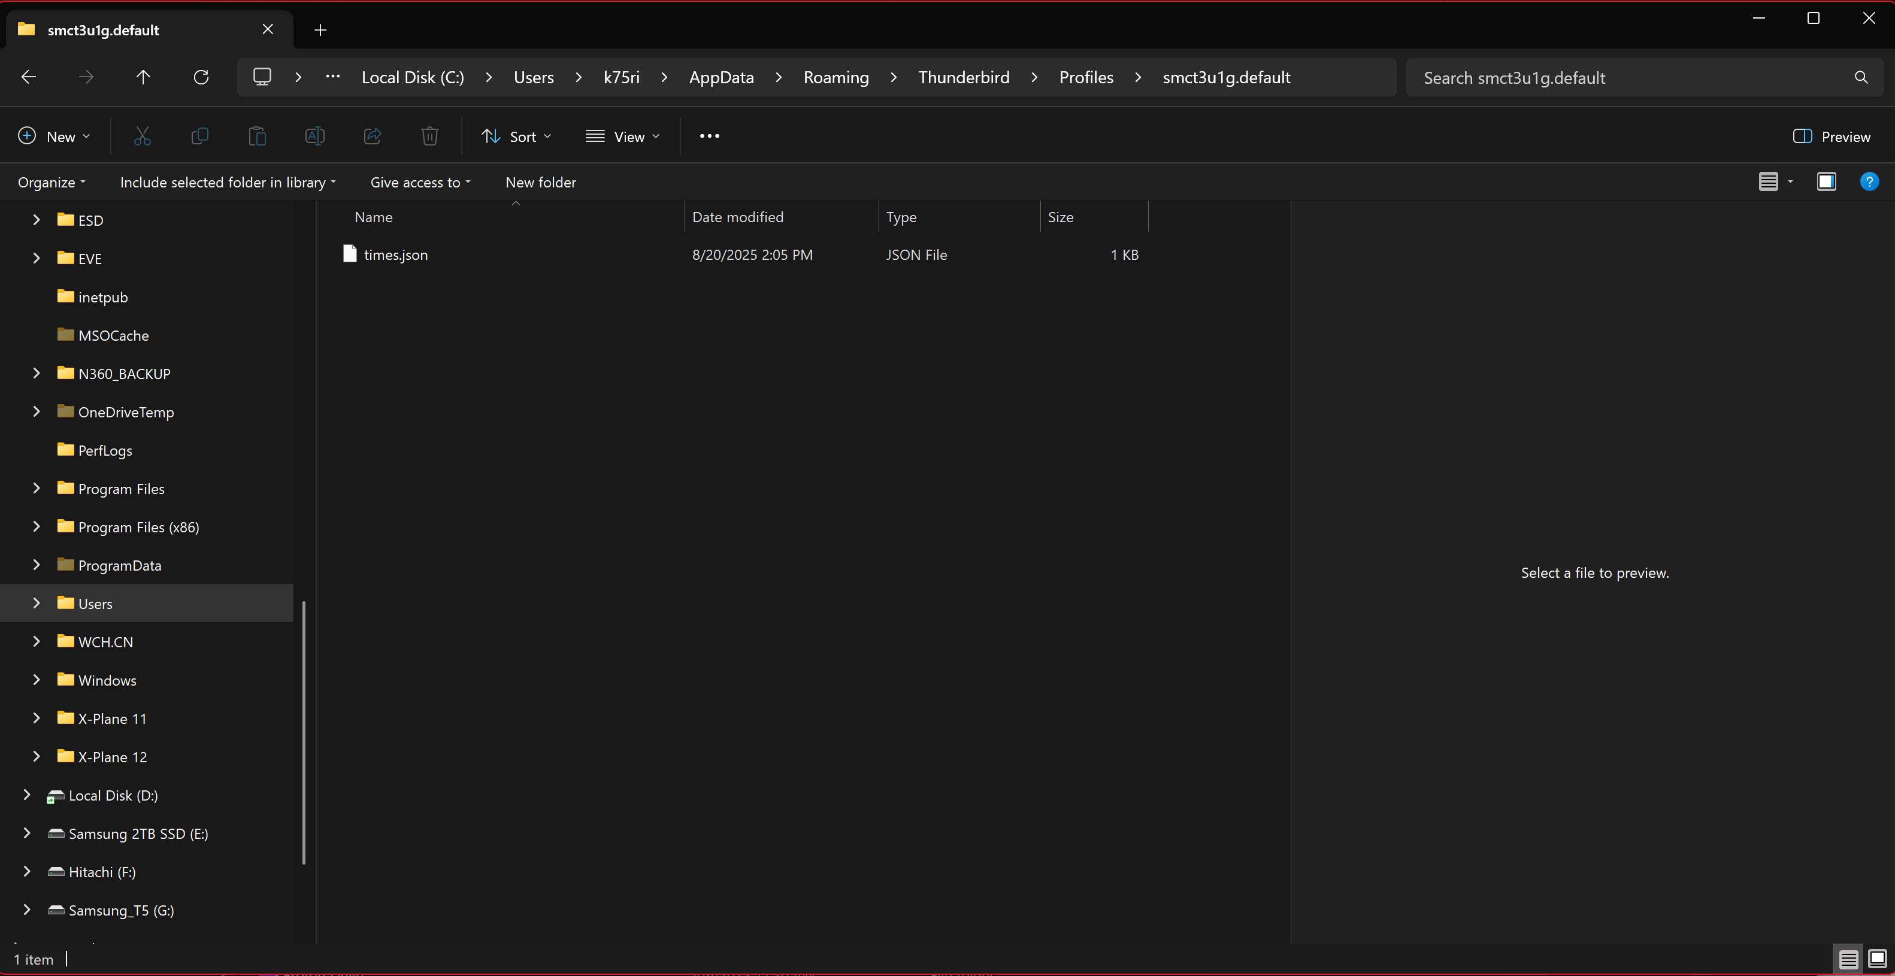Click the navigation pane vertical scrollbar
The image size is (1895, 976).
tap(303, 732)
